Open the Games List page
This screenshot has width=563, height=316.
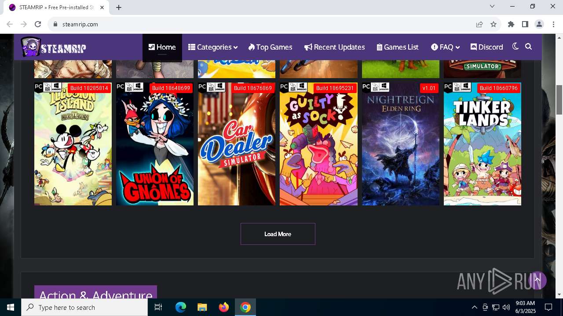(398, 47)
